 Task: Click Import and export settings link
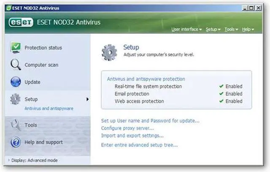[x=132, y=136]
